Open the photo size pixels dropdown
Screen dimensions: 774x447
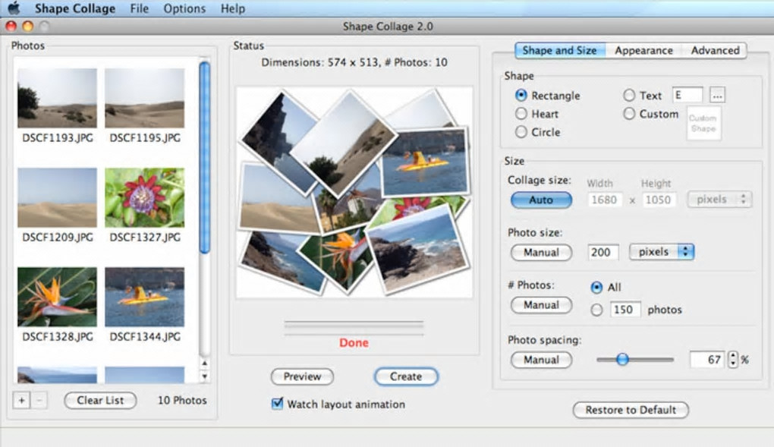(662, 252)
